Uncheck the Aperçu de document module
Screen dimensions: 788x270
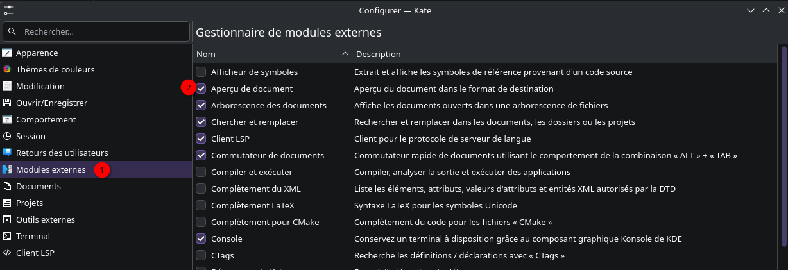(201, 89)
